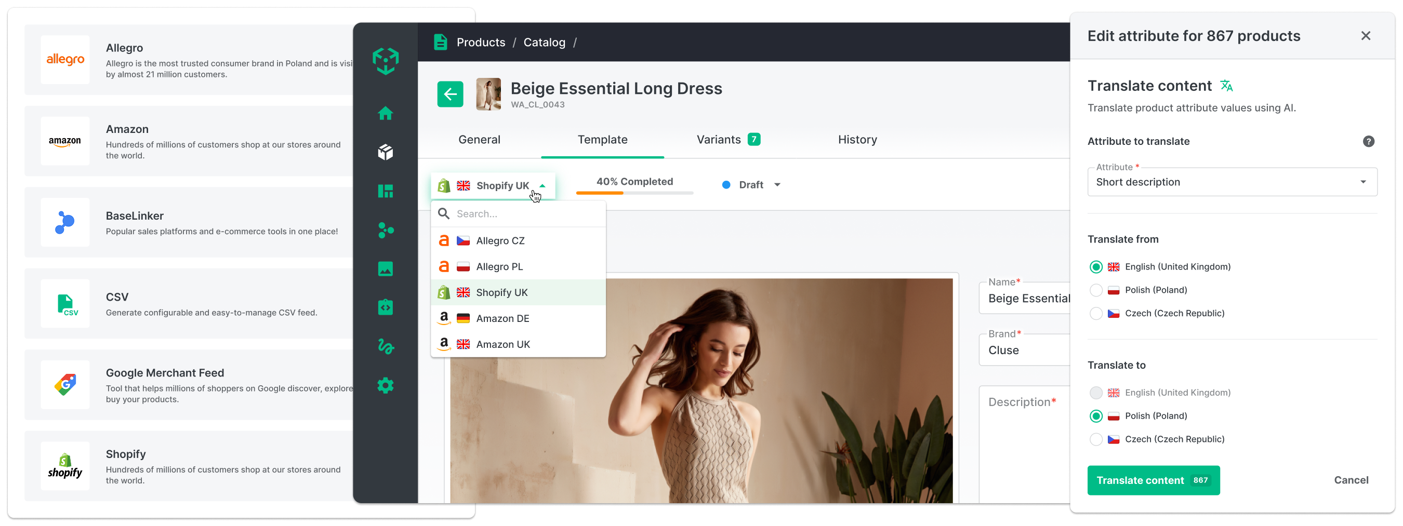The height and width of the screenshot is (526, 1403).
Task: Click the green back arrow button
Action: pyautogui.click(x=450, y=94)
